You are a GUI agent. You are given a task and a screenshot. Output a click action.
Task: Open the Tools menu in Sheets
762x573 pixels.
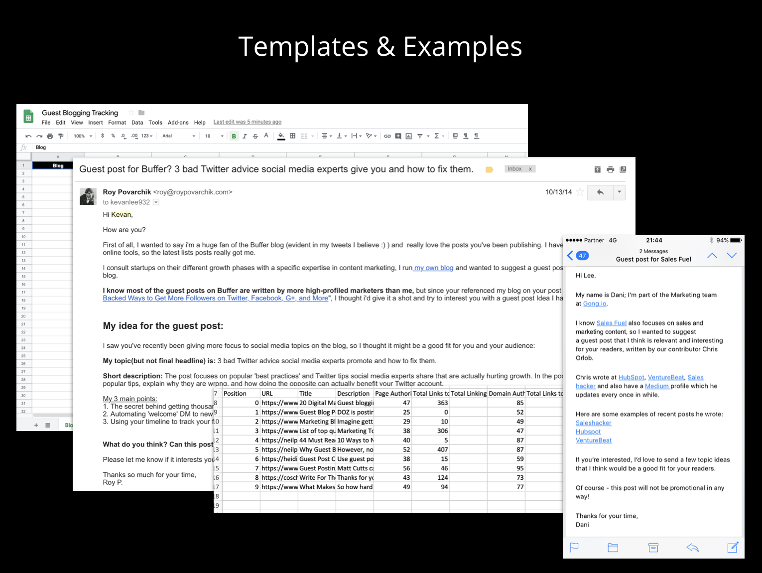tap(155, 123)
